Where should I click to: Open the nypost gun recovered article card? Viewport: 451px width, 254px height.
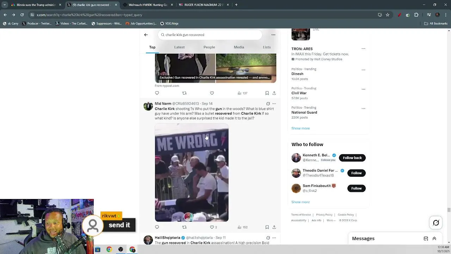[x=215, y=68]
